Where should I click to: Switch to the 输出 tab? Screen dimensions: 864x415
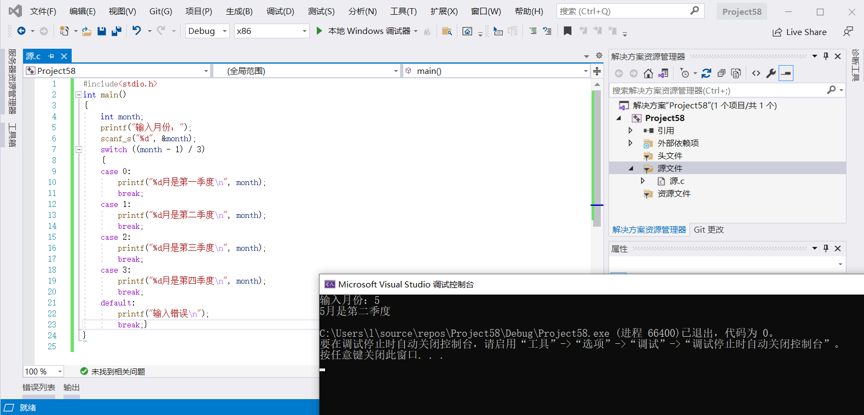(72, 387)
